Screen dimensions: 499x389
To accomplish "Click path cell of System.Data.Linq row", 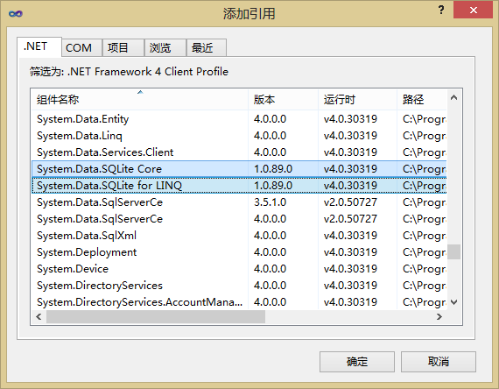I will 425,136.
